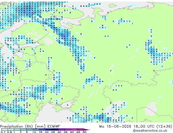Select the 2–5 mm legend color box
173x133 pixels.
point(23,129)
